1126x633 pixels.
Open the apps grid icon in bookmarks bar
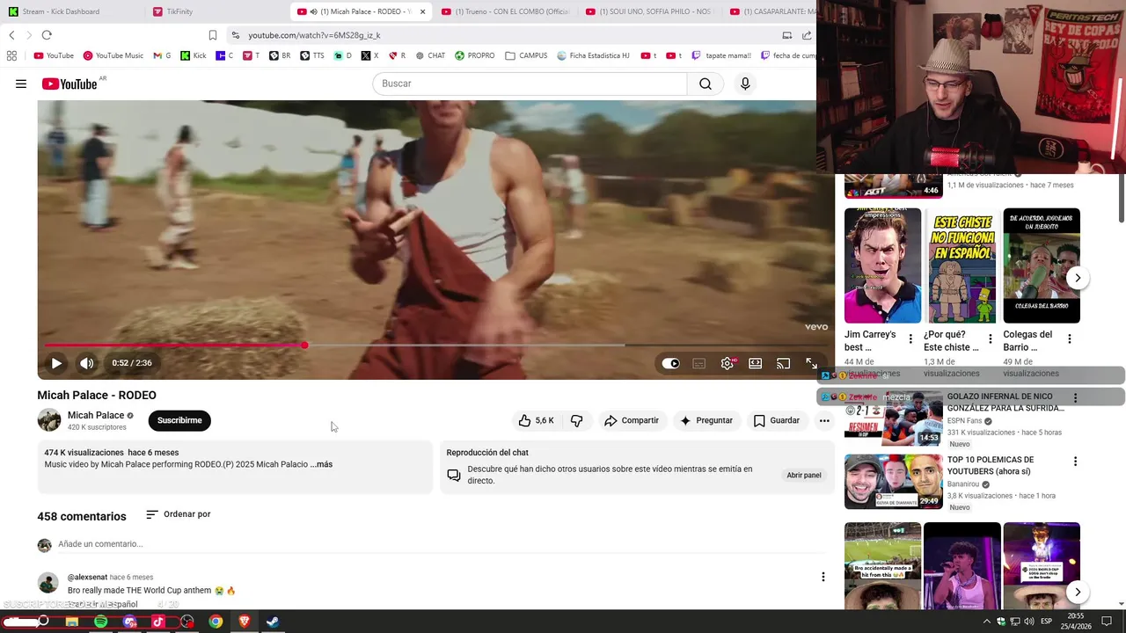point(11,55)
